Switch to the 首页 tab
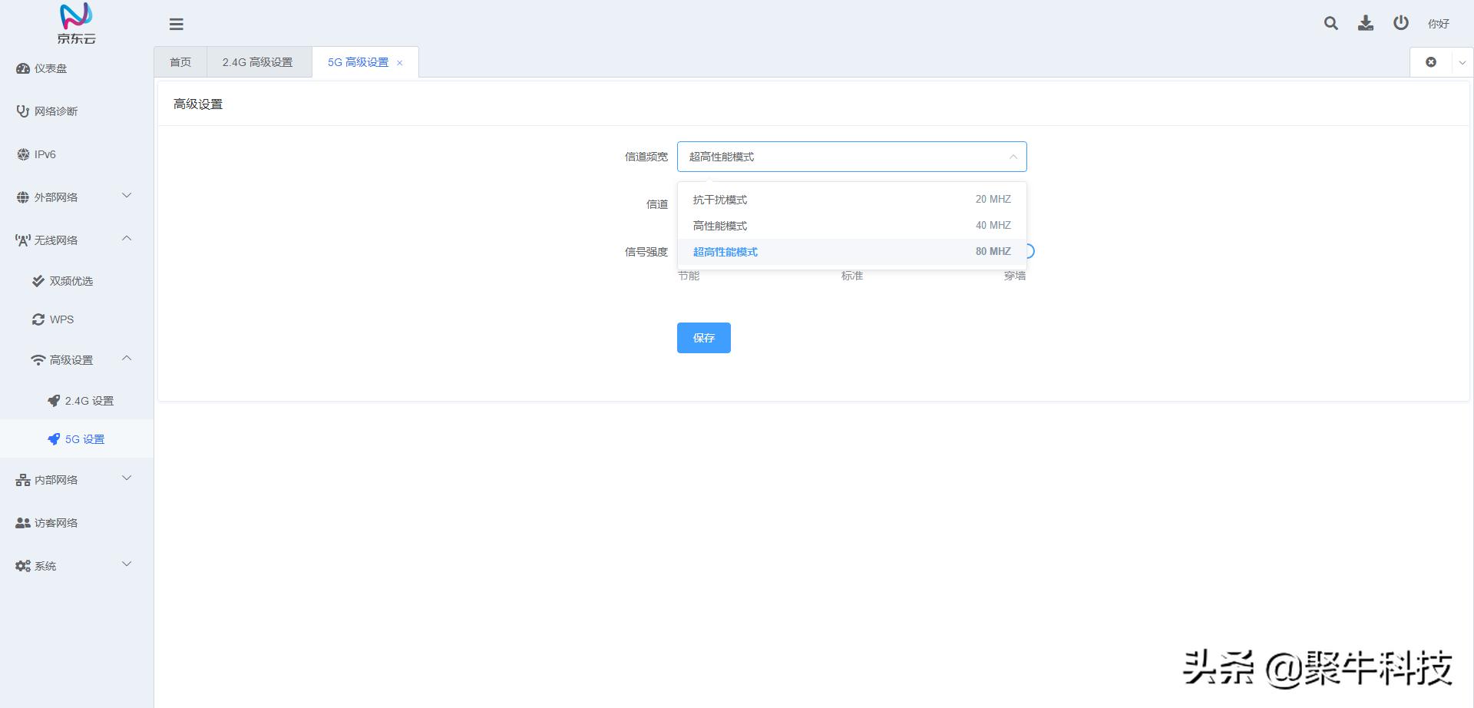The height and width of the screenshot is (708, 1474). 180,62
